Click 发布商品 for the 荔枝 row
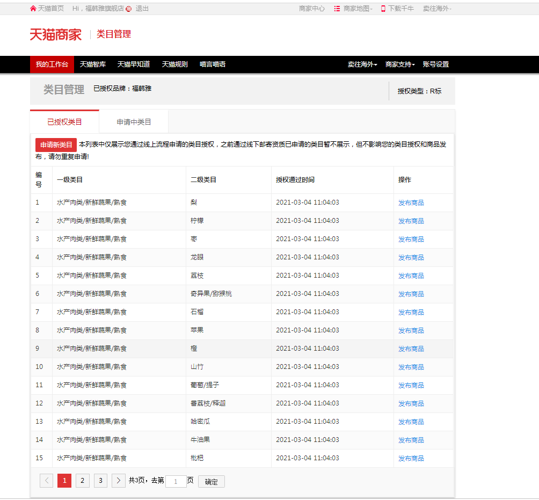Image resolution: width=539 pixels, height=500 pixels. pyautogui.click(x=411, y=276)
